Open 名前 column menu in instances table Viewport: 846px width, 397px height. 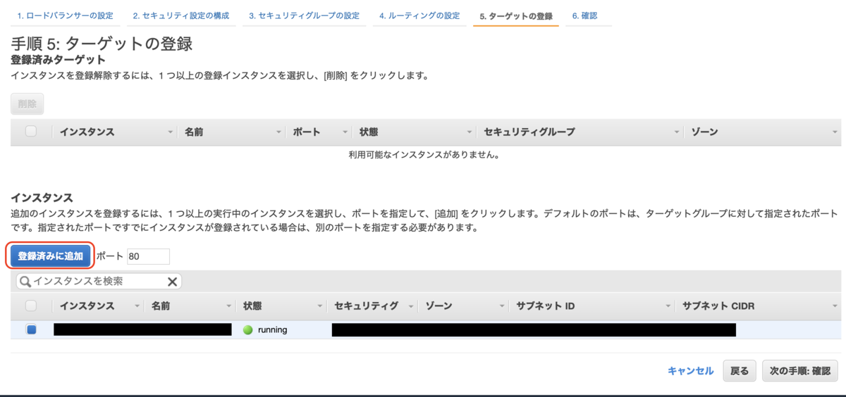pyautogui.click(x=229, y=306)
